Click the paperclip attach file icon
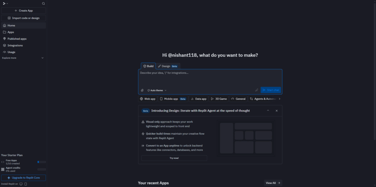 point(142,90)
